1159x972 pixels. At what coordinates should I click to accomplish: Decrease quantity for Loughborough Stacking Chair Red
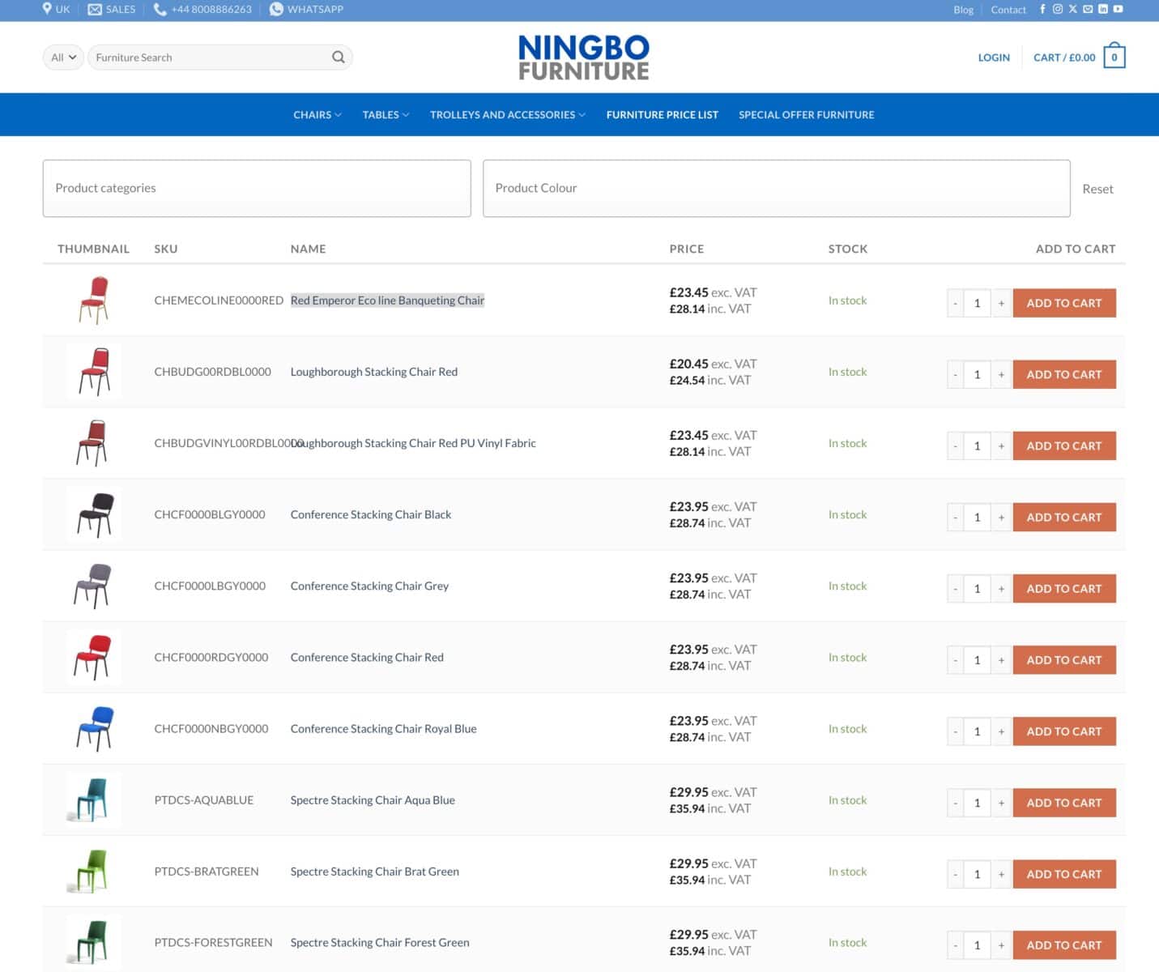tap(956, 374)
